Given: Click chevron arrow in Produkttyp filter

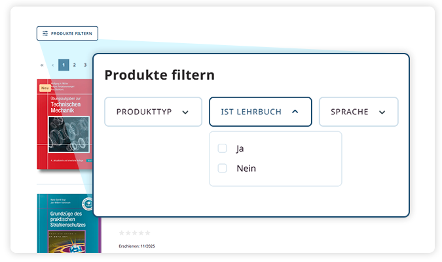Looking at the screenshot, I should click(185, 112).
